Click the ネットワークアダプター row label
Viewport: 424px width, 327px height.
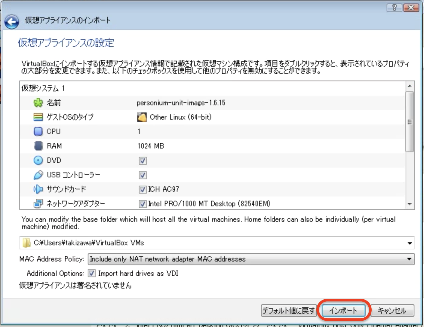[x=76, y=203]
